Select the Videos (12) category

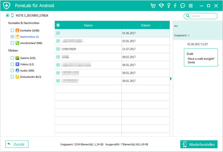pos(27,64)
